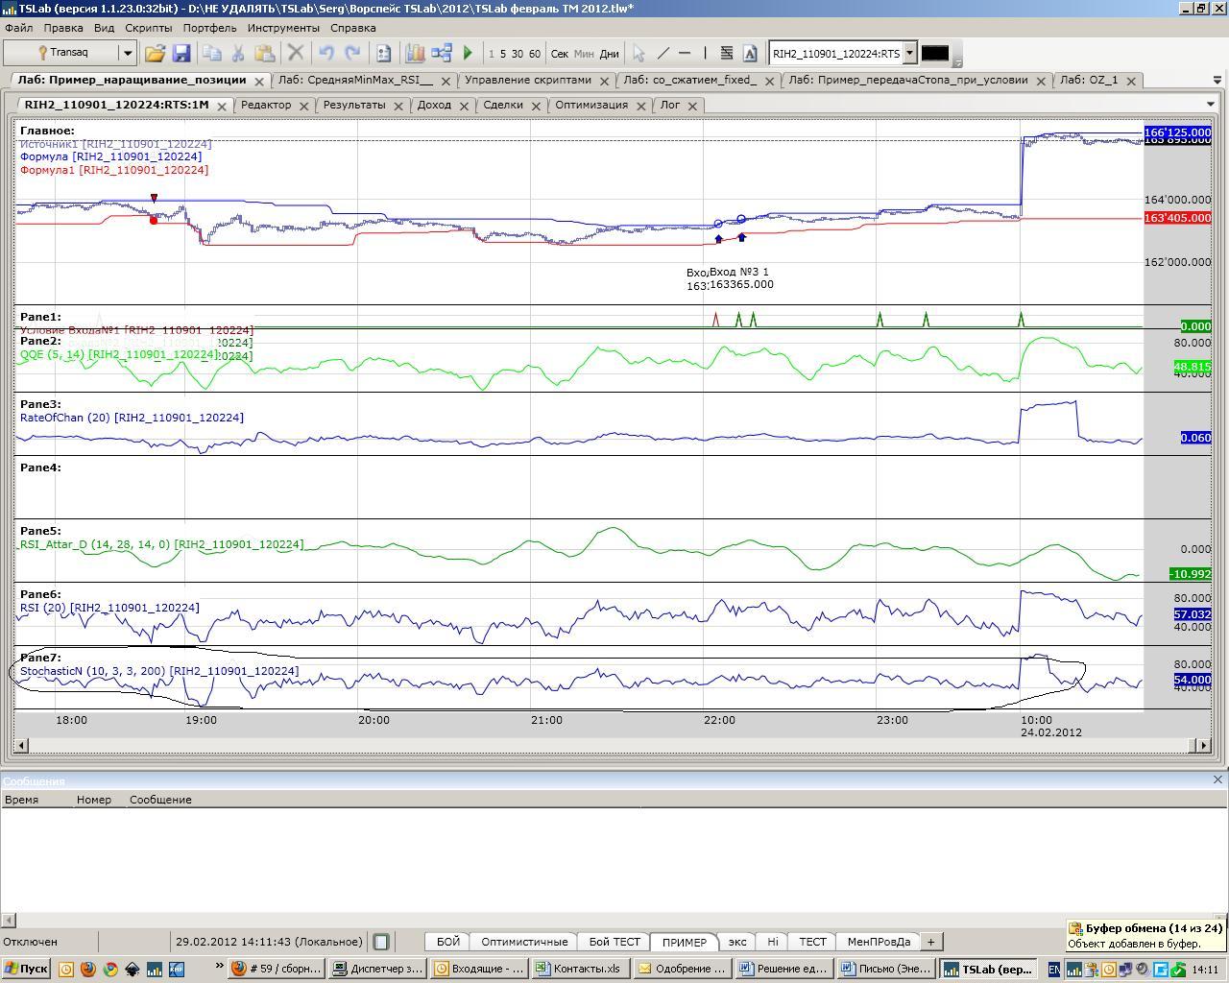Click the Время column header
The width and height of the screenshot is (1229, 983).
[x=22, y=800]
